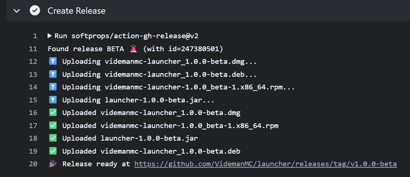Screen dimensions: 410x177
Task: Click upload arrow icon for the .rpm line
Action: tap(53, 87)
